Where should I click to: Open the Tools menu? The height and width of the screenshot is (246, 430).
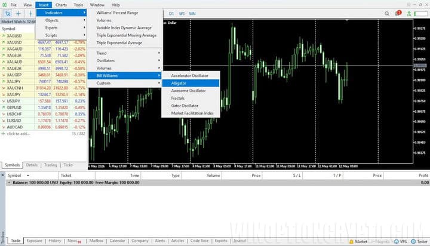(x=78, y=5)
